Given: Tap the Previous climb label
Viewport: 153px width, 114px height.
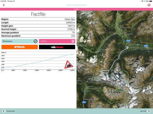Looking at the screenshot, I should [11, 111].
